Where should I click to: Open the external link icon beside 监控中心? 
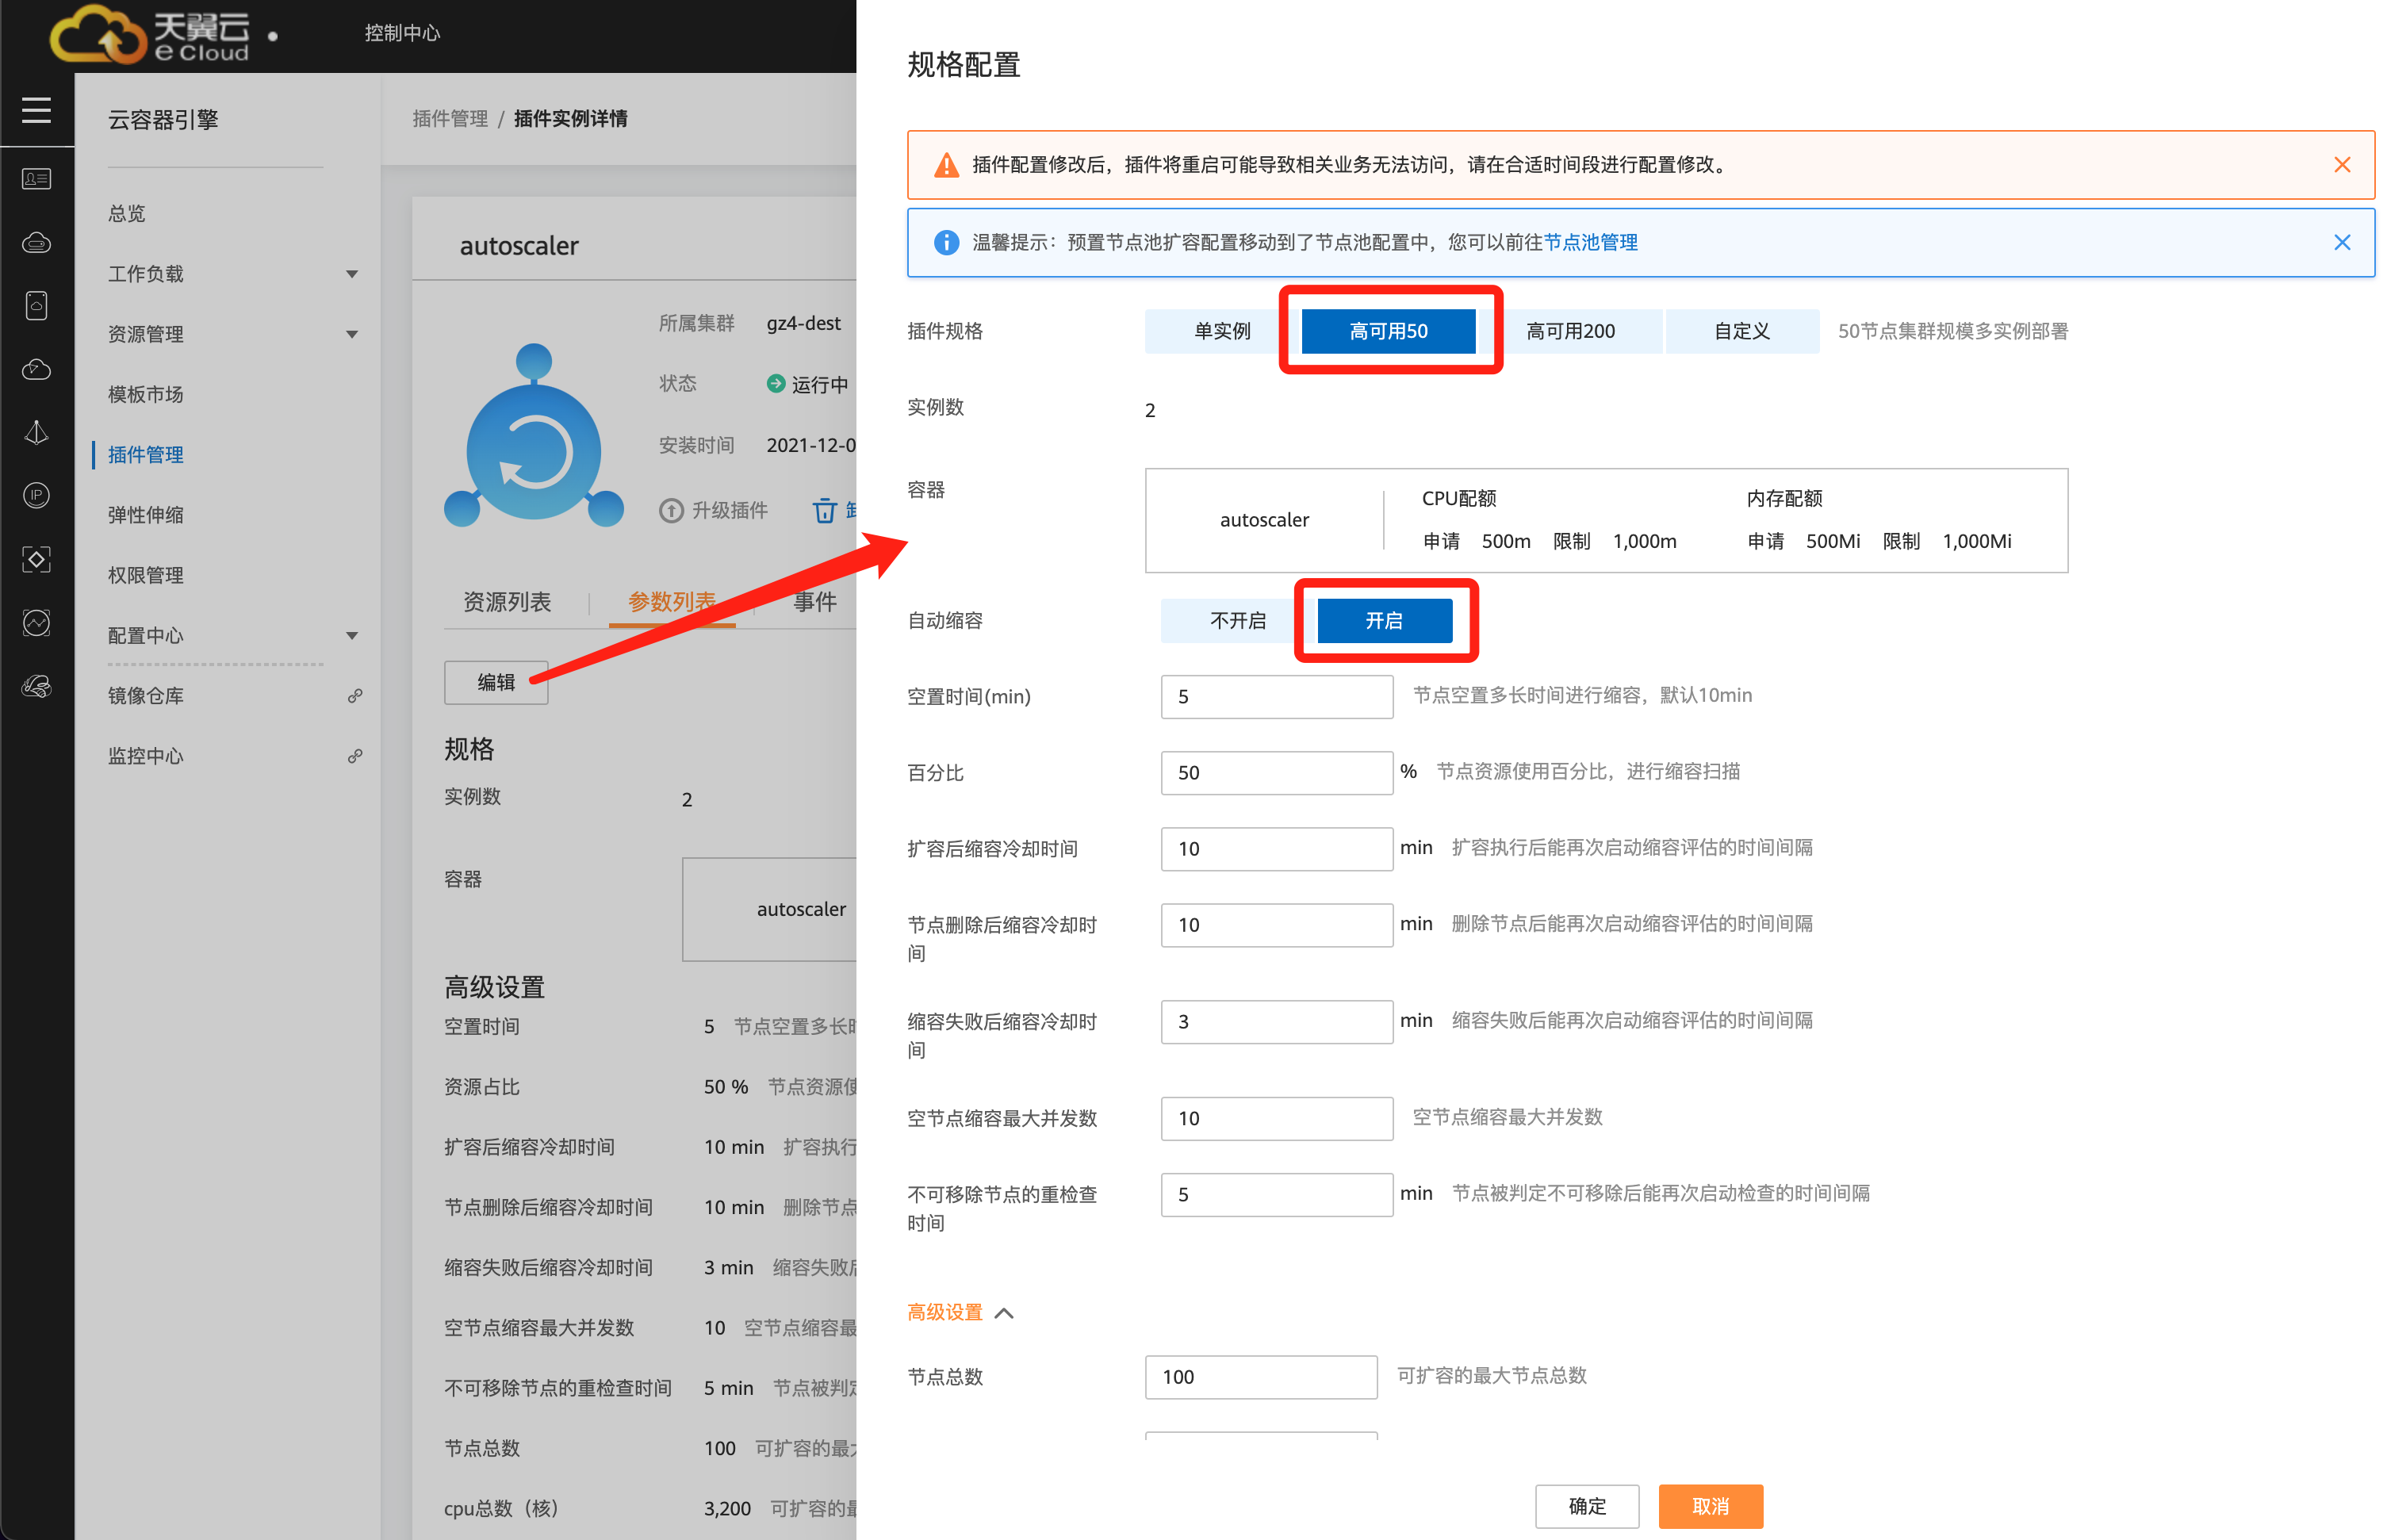coord(354,756)
